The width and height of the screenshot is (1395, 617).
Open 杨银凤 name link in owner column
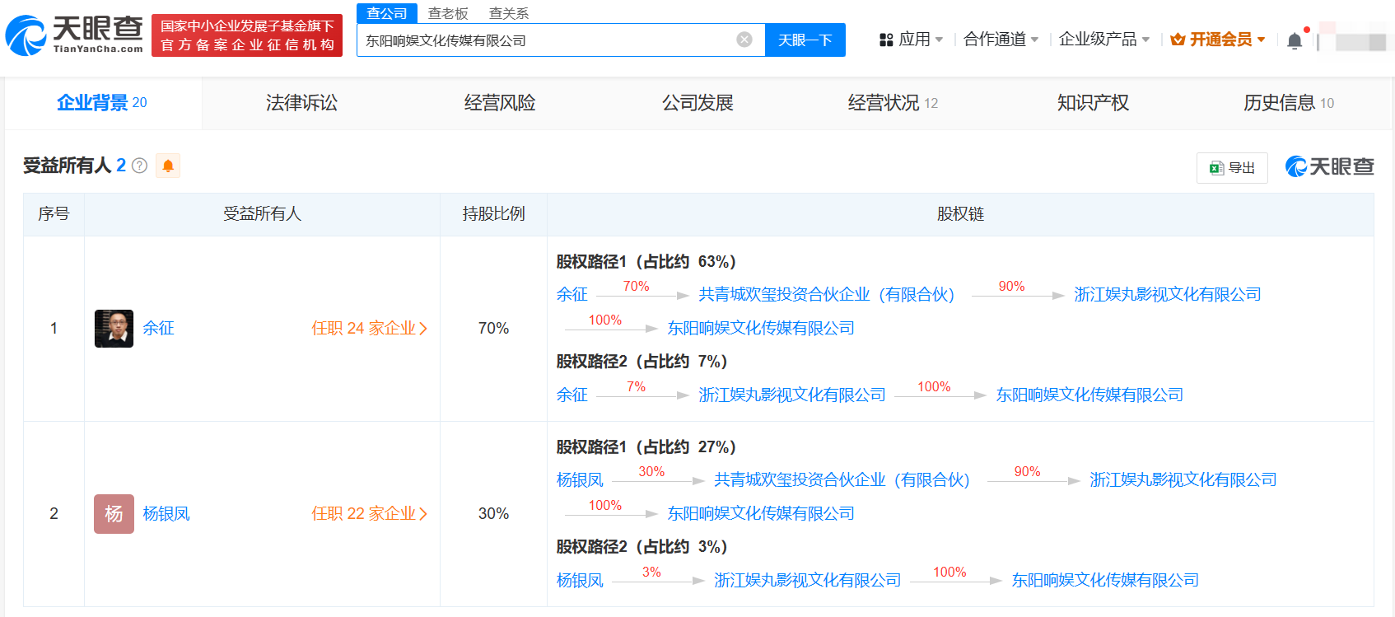[166, 513]
